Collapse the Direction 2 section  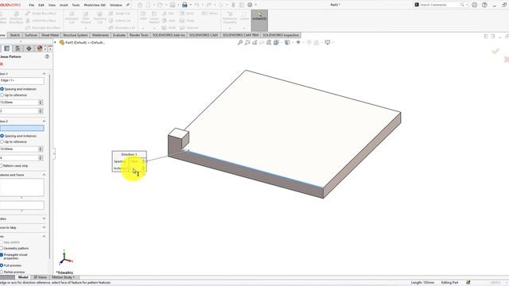point(44,121)
